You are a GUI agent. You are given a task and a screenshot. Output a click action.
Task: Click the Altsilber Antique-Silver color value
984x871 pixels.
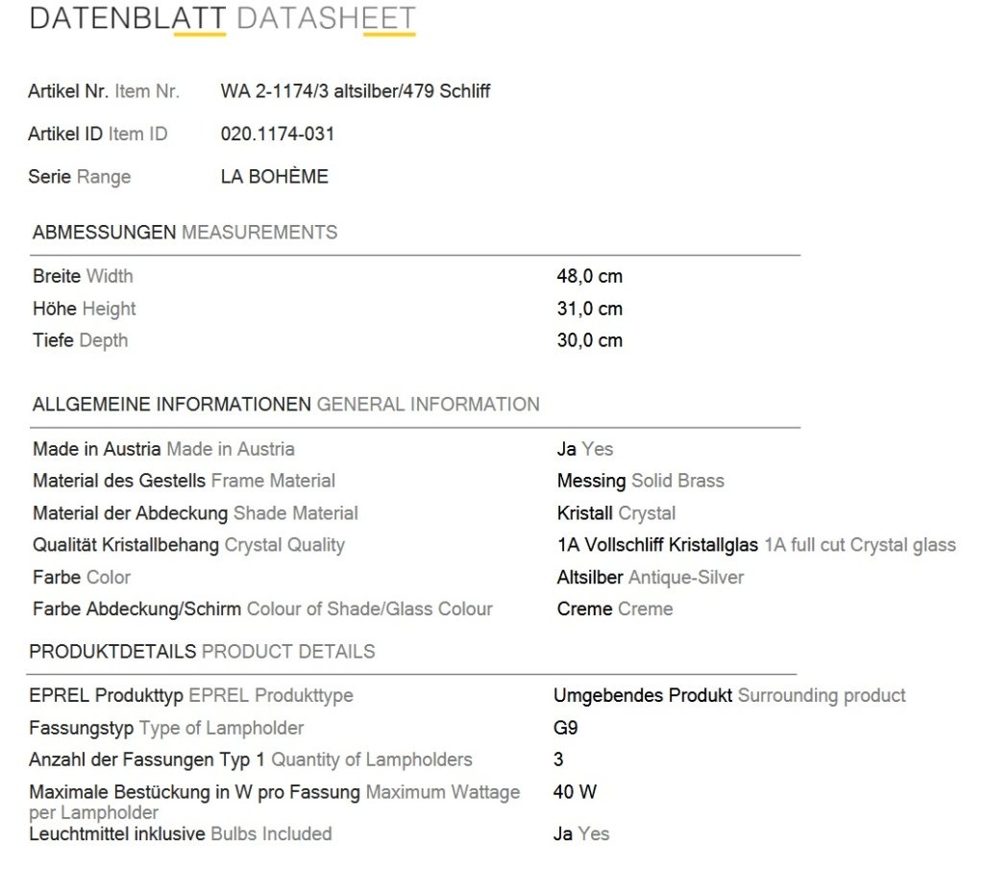[x=651, y=578]
